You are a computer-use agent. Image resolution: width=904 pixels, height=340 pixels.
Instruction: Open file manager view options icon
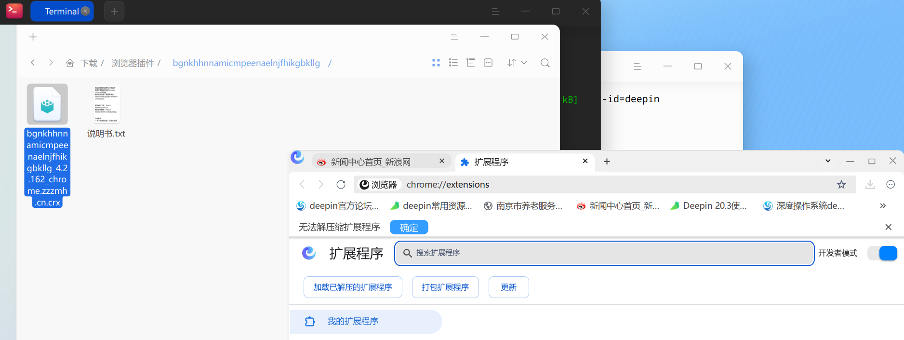(x=488, y=63)
